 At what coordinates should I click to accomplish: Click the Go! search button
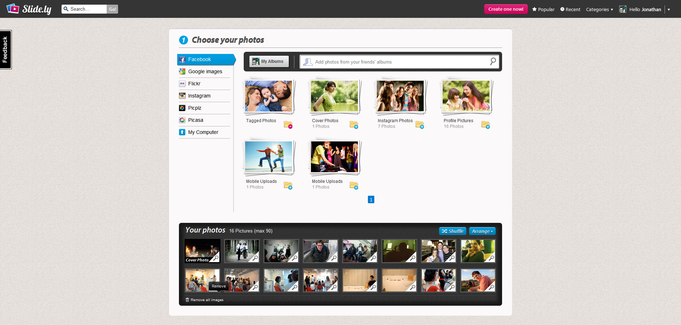112,9
